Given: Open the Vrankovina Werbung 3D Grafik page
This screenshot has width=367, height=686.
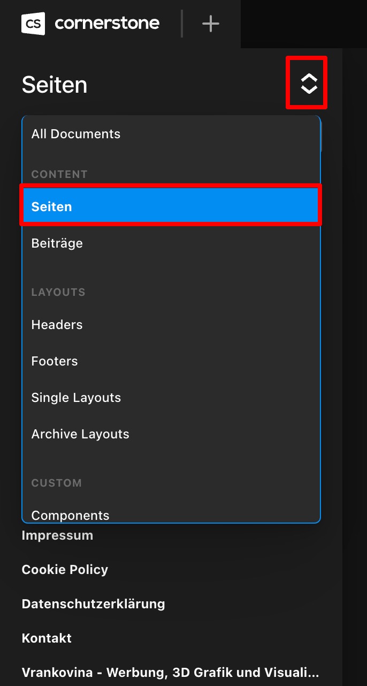Looking at the screenshot, I should point(170,673).
